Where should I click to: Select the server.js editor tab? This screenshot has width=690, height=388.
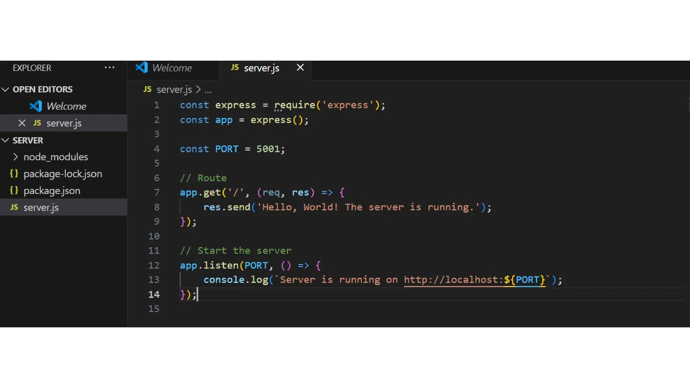tap(261, 68)
